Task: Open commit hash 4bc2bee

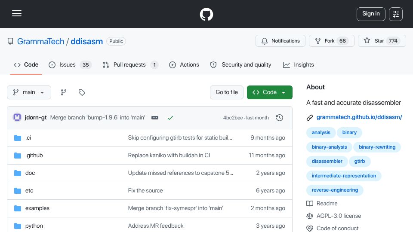Action: pos(233,118)
